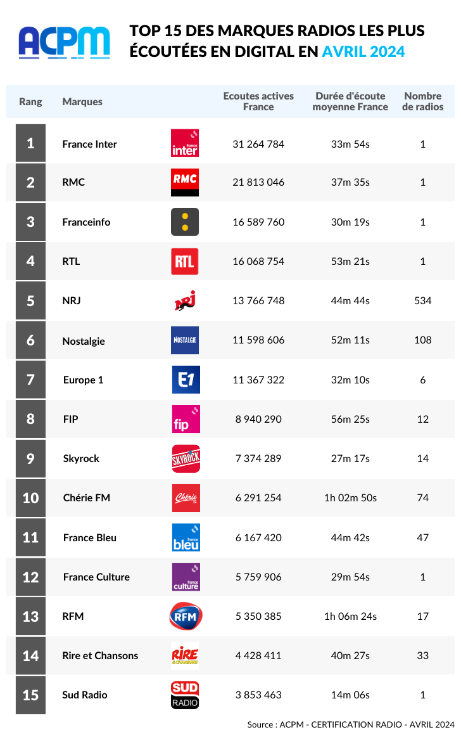Open the France Bleu logo

(x=186, y=537)
